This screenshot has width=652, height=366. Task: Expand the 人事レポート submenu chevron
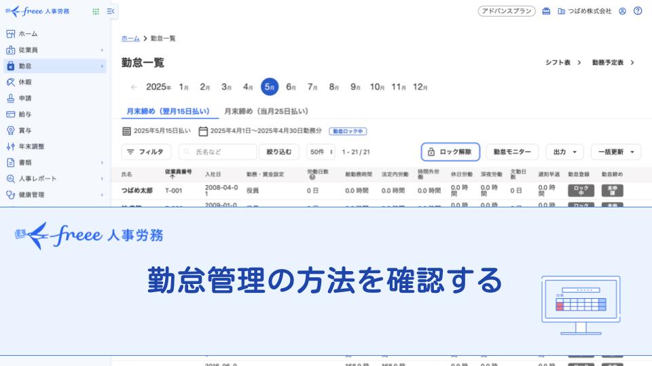(102, 179)
